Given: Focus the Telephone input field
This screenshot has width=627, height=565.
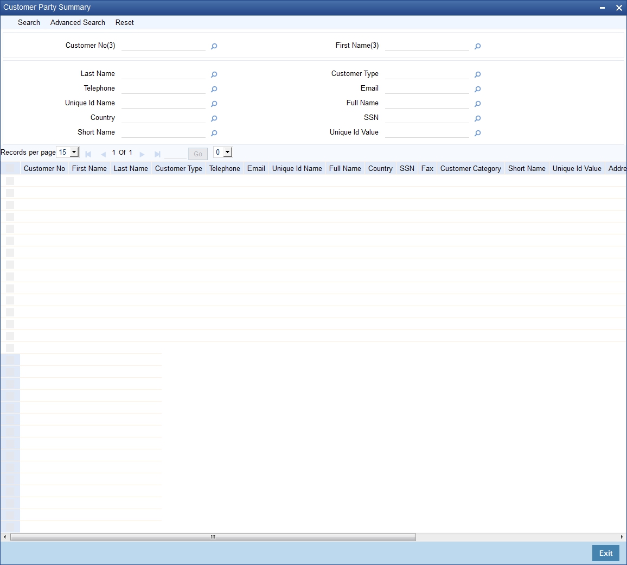Looking at the screenshot, I should pos(163,88).
